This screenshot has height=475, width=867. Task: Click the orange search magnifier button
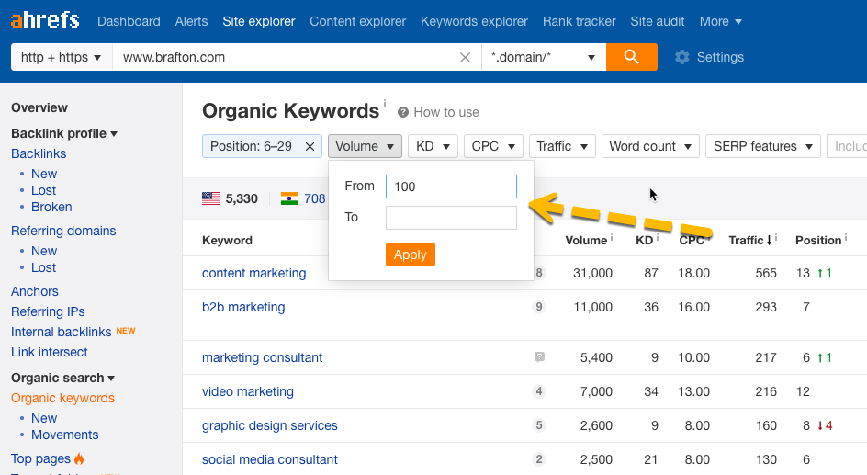pyautogui.click(x=631, y=57)
